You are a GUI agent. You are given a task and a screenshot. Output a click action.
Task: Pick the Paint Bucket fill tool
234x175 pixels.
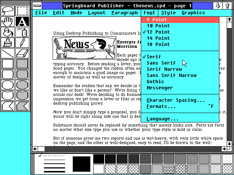pyautogui.click(x=8, y=32)
